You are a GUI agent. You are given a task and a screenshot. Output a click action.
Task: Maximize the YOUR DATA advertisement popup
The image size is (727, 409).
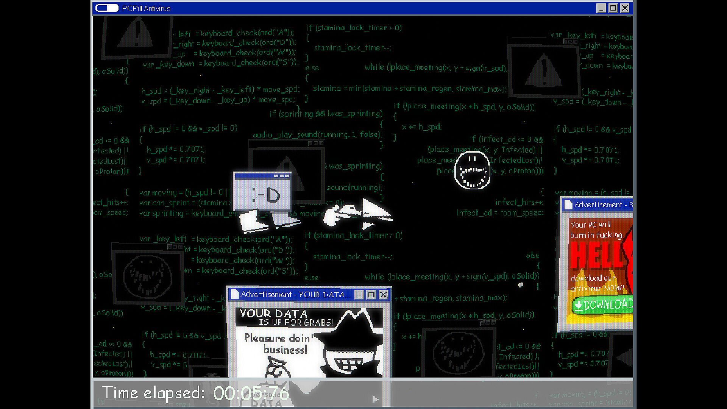coord(371,295)
